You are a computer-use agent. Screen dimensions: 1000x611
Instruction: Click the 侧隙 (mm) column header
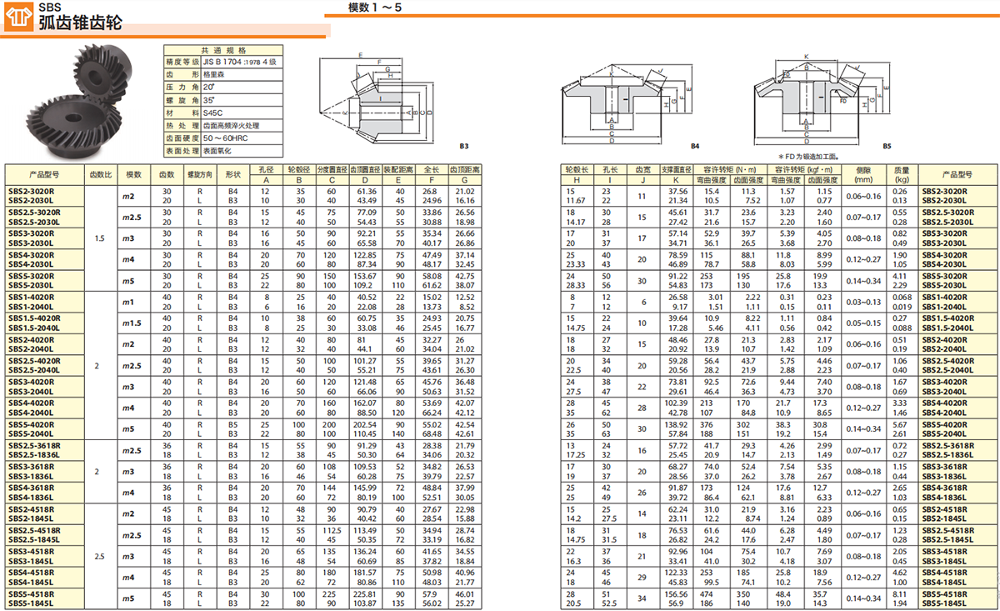[862, 174]
